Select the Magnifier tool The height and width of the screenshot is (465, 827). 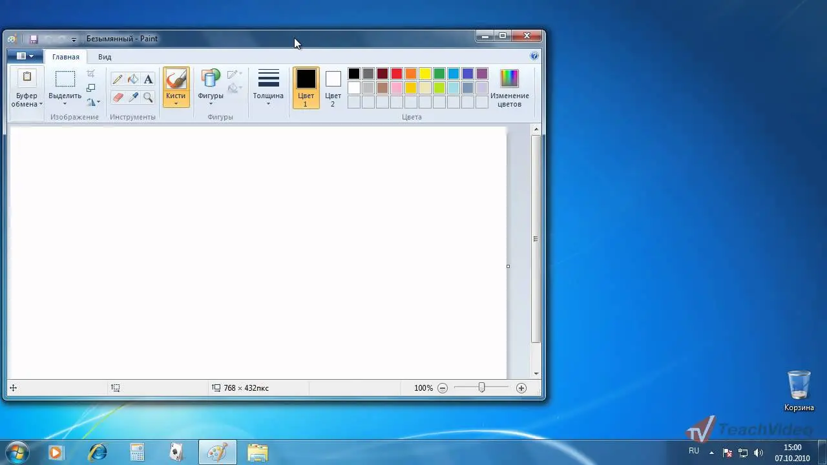(x=148, y=98)
